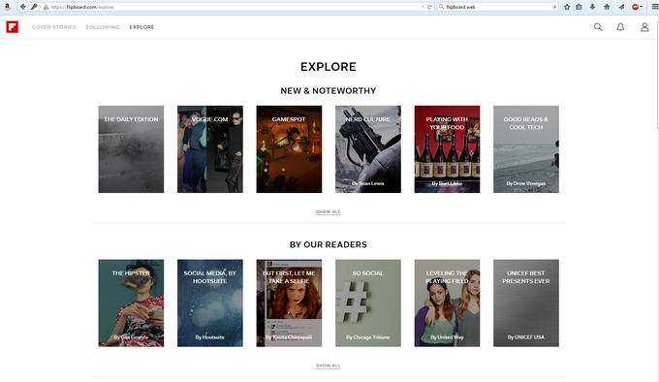Go to browser home page icon
The height and width of the screenshot is (382, 659).
[x=607, y=7]
